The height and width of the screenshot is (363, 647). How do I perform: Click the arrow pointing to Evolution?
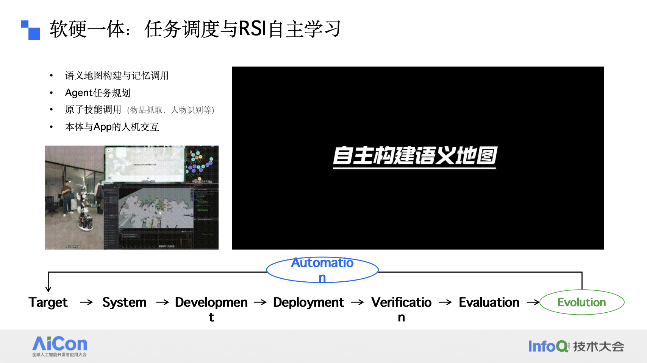[x=533, y=302]
